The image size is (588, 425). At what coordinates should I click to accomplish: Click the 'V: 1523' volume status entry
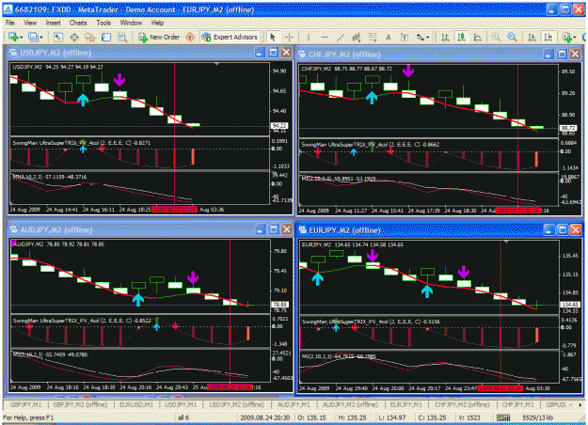tap(469, 417)
